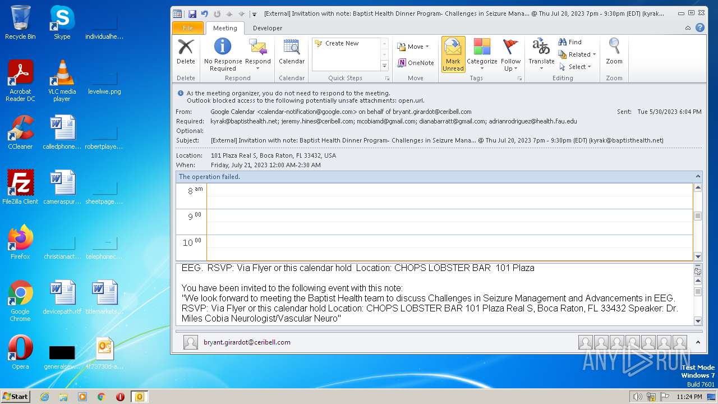Open Outlook Help question mark
This screenshot has height=404, width=718.
(700, 27)
